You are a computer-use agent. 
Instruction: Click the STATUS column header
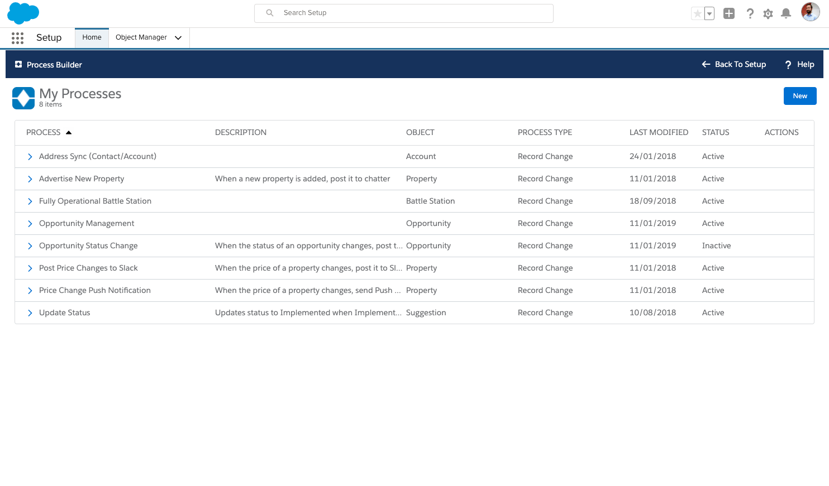[716, 132]
